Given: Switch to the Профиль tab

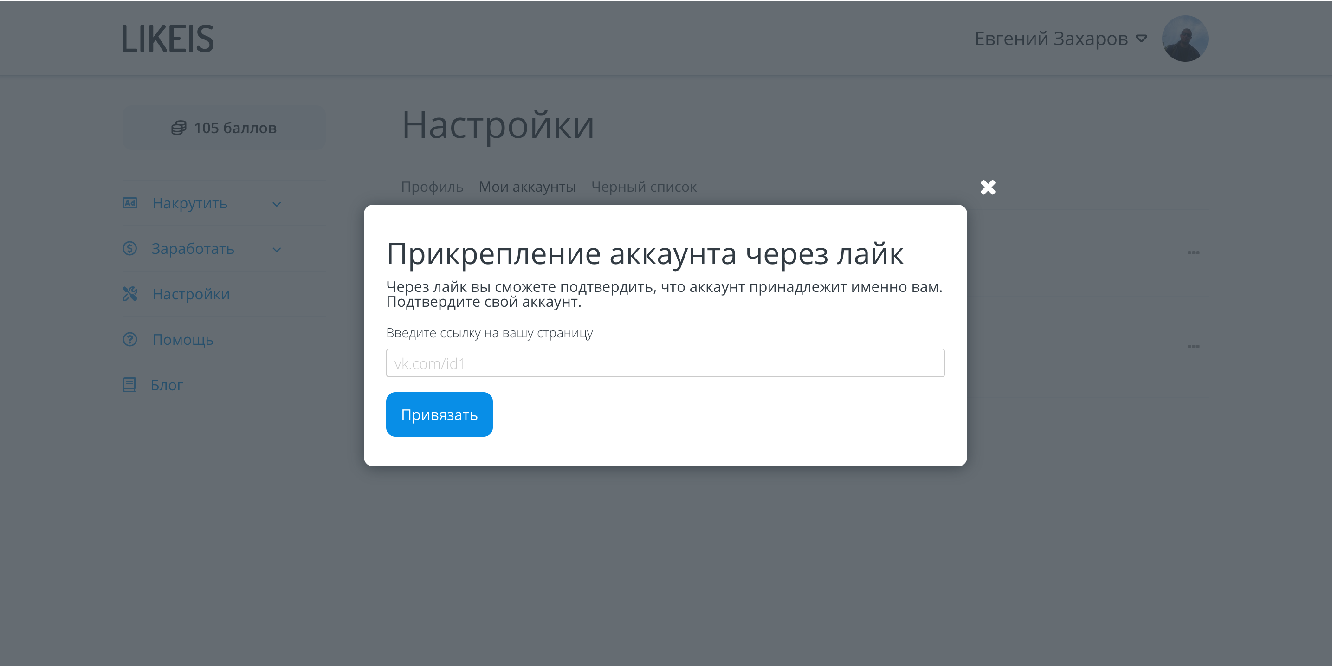Looking at the screenshot, I should click(432, 187).
